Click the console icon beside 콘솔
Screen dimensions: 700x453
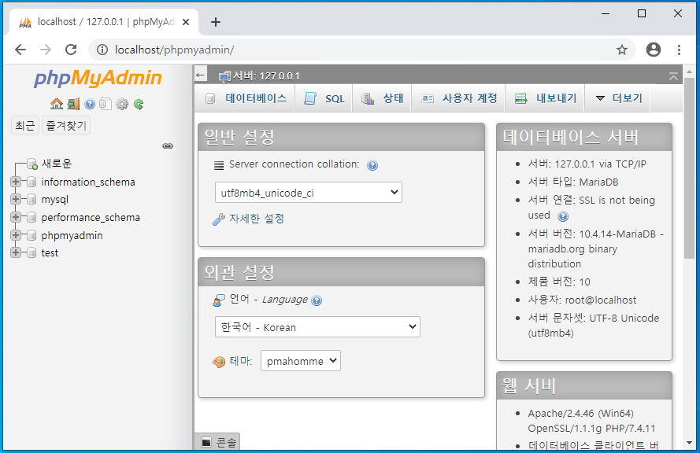(206, 442)
